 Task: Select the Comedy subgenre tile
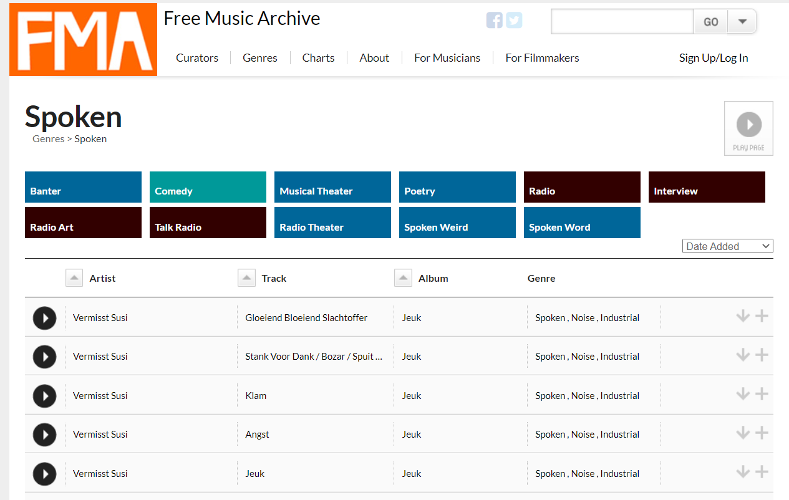pos(208,187)
